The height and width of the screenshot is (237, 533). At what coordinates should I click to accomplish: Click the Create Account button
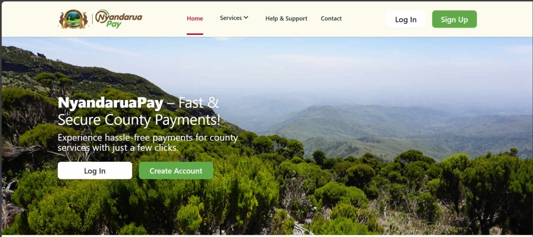pyautogui.click(x=176, y=171)
